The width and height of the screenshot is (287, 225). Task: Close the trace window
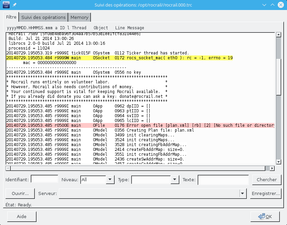click(x=280, y=6)
